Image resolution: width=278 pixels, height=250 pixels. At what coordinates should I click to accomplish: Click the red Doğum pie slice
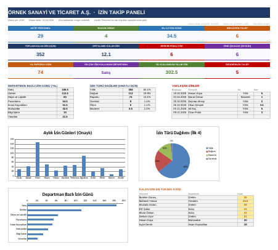(x=162, y=161)
